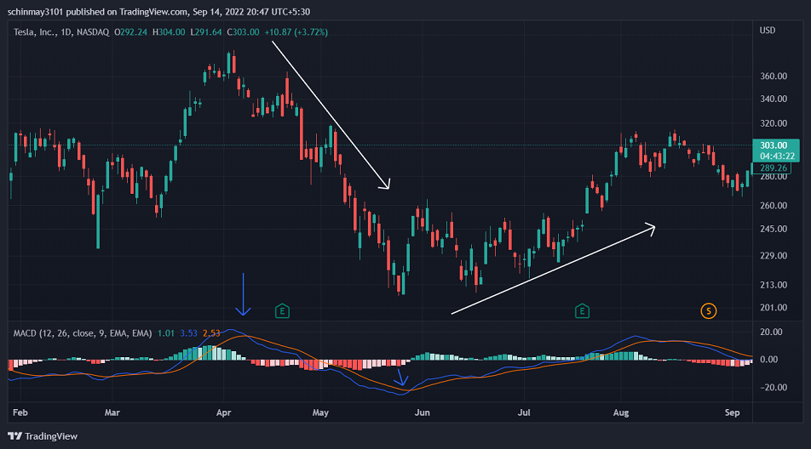This screenshot has height=449, width=811.
Task: Click the Sep time axis label
Action: (x=732, y=413)
